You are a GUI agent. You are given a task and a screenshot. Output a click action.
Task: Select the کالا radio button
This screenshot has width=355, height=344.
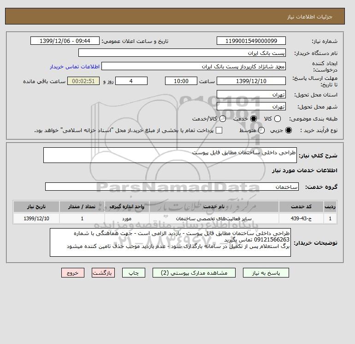(x=278, y=119)
